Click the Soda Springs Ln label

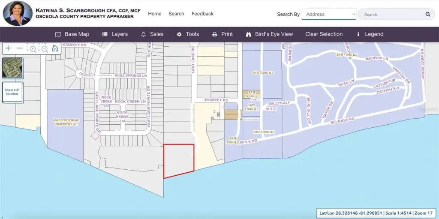[x=131, y=76]
